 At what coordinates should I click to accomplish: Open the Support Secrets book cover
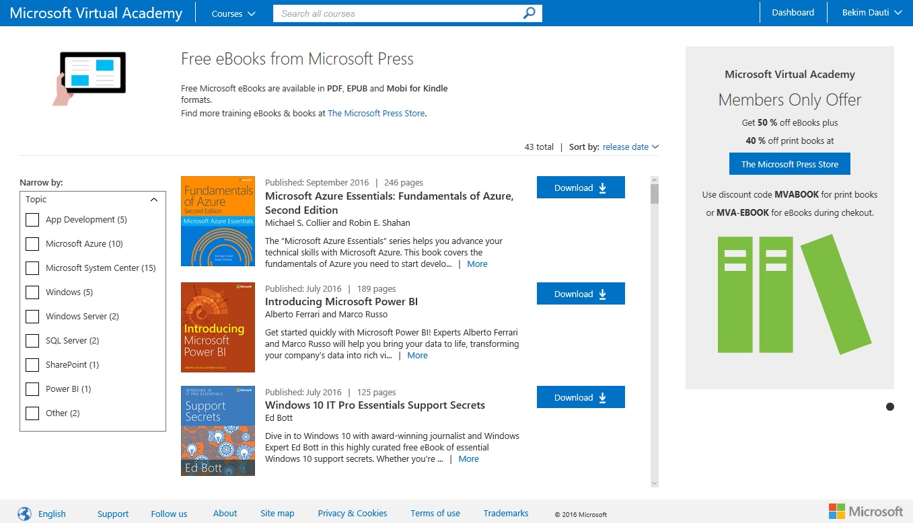[x=218, y=431]
